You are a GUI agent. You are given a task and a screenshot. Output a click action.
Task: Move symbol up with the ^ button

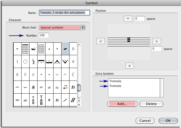128,19
